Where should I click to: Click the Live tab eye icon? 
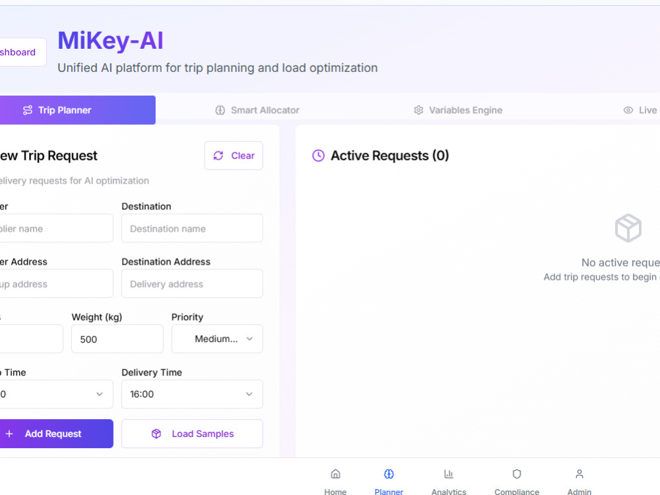[628, 110]
